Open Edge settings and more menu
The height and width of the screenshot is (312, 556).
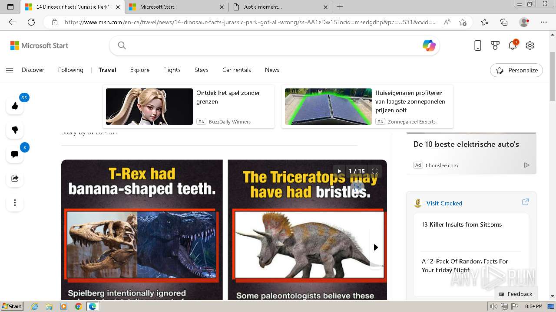click(x=544, y=22)
